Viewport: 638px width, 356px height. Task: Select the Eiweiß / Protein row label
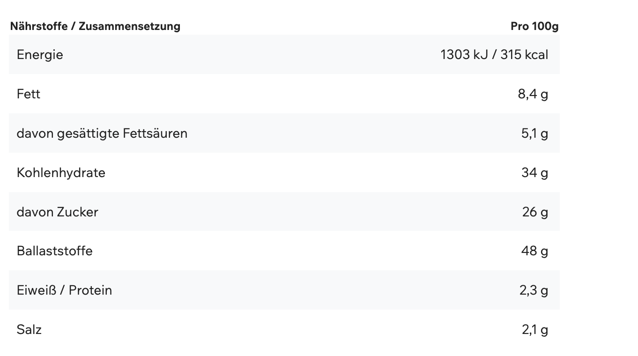[64, 290]
